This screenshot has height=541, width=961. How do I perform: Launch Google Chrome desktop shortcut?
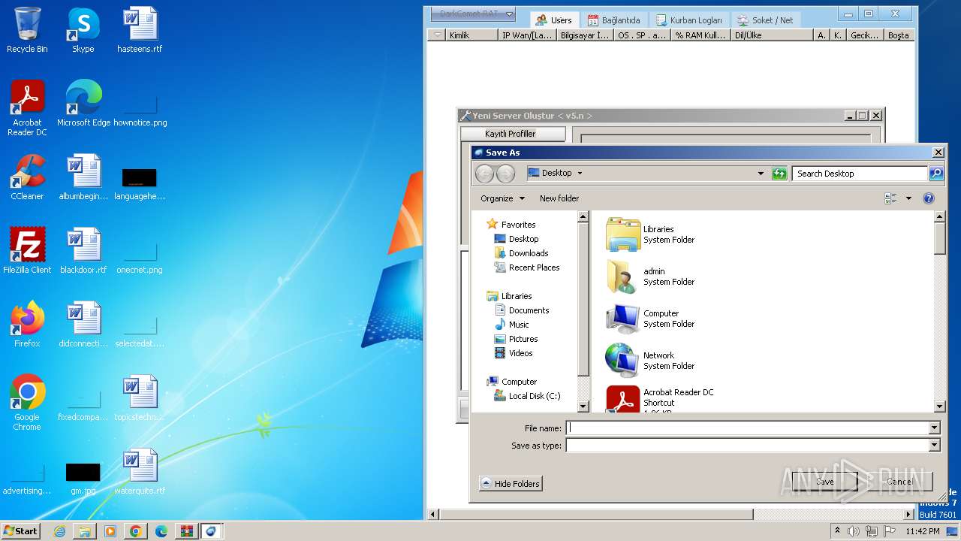(27, 403)
